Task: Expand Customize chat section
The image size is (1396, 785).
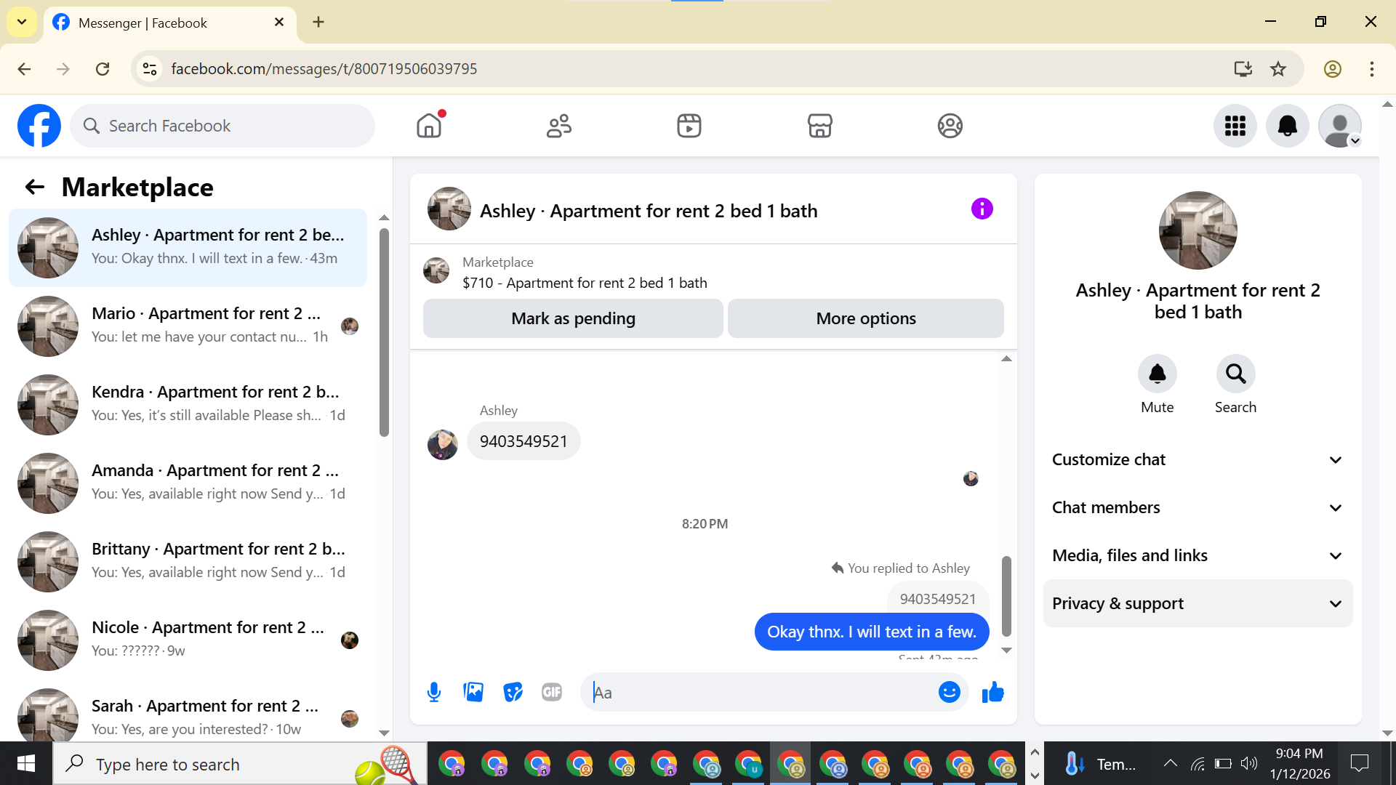Action: tap(1198, 459)
